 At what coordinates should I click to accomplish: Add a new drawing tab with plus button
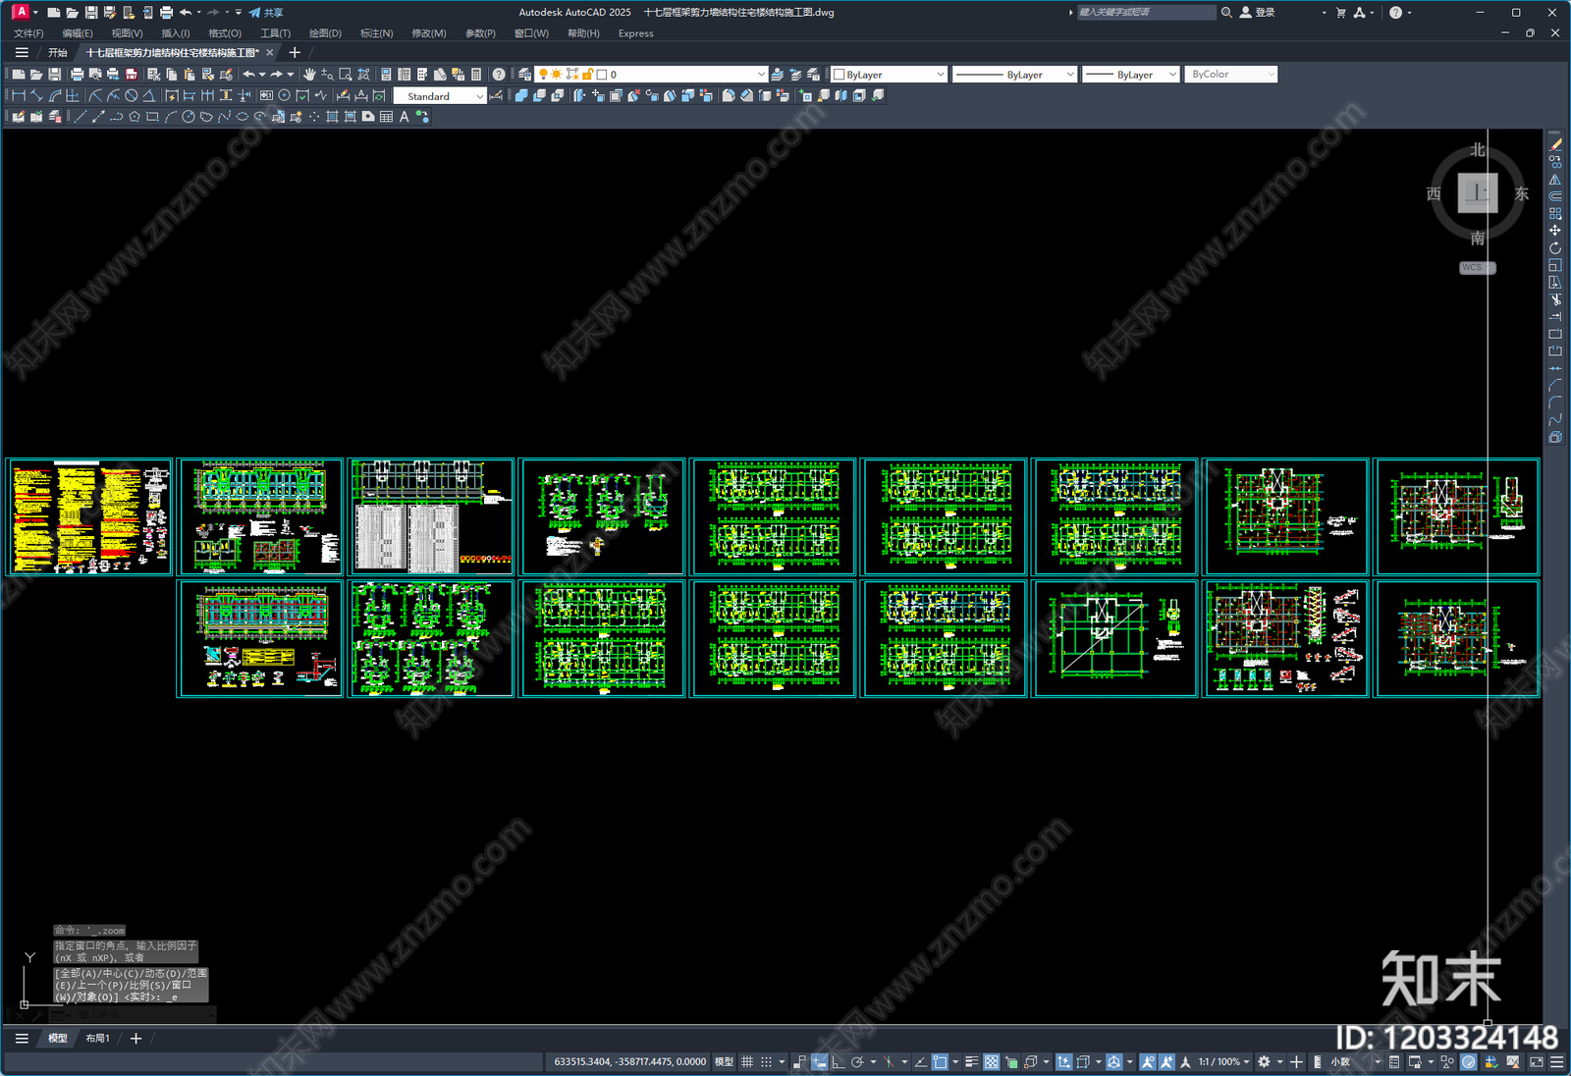295,52
